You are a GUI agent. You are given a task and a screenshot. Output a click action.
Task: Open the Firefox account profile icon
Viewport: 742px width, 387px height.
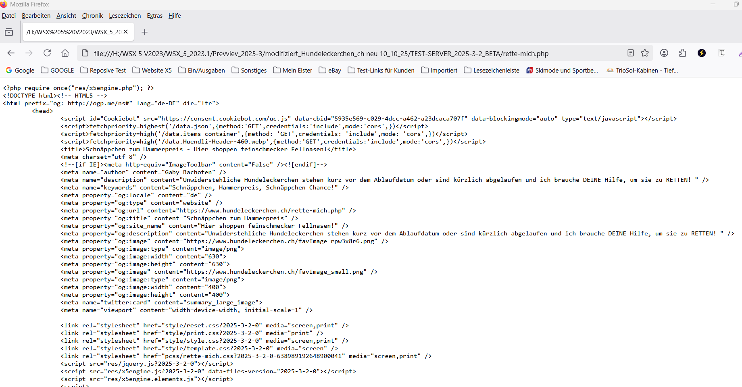pos(664,53)
